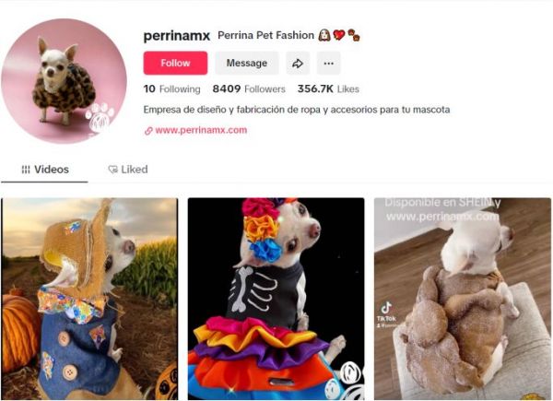Click the share arrow icon
Screen dimensions: 553x401
(298, 63)
